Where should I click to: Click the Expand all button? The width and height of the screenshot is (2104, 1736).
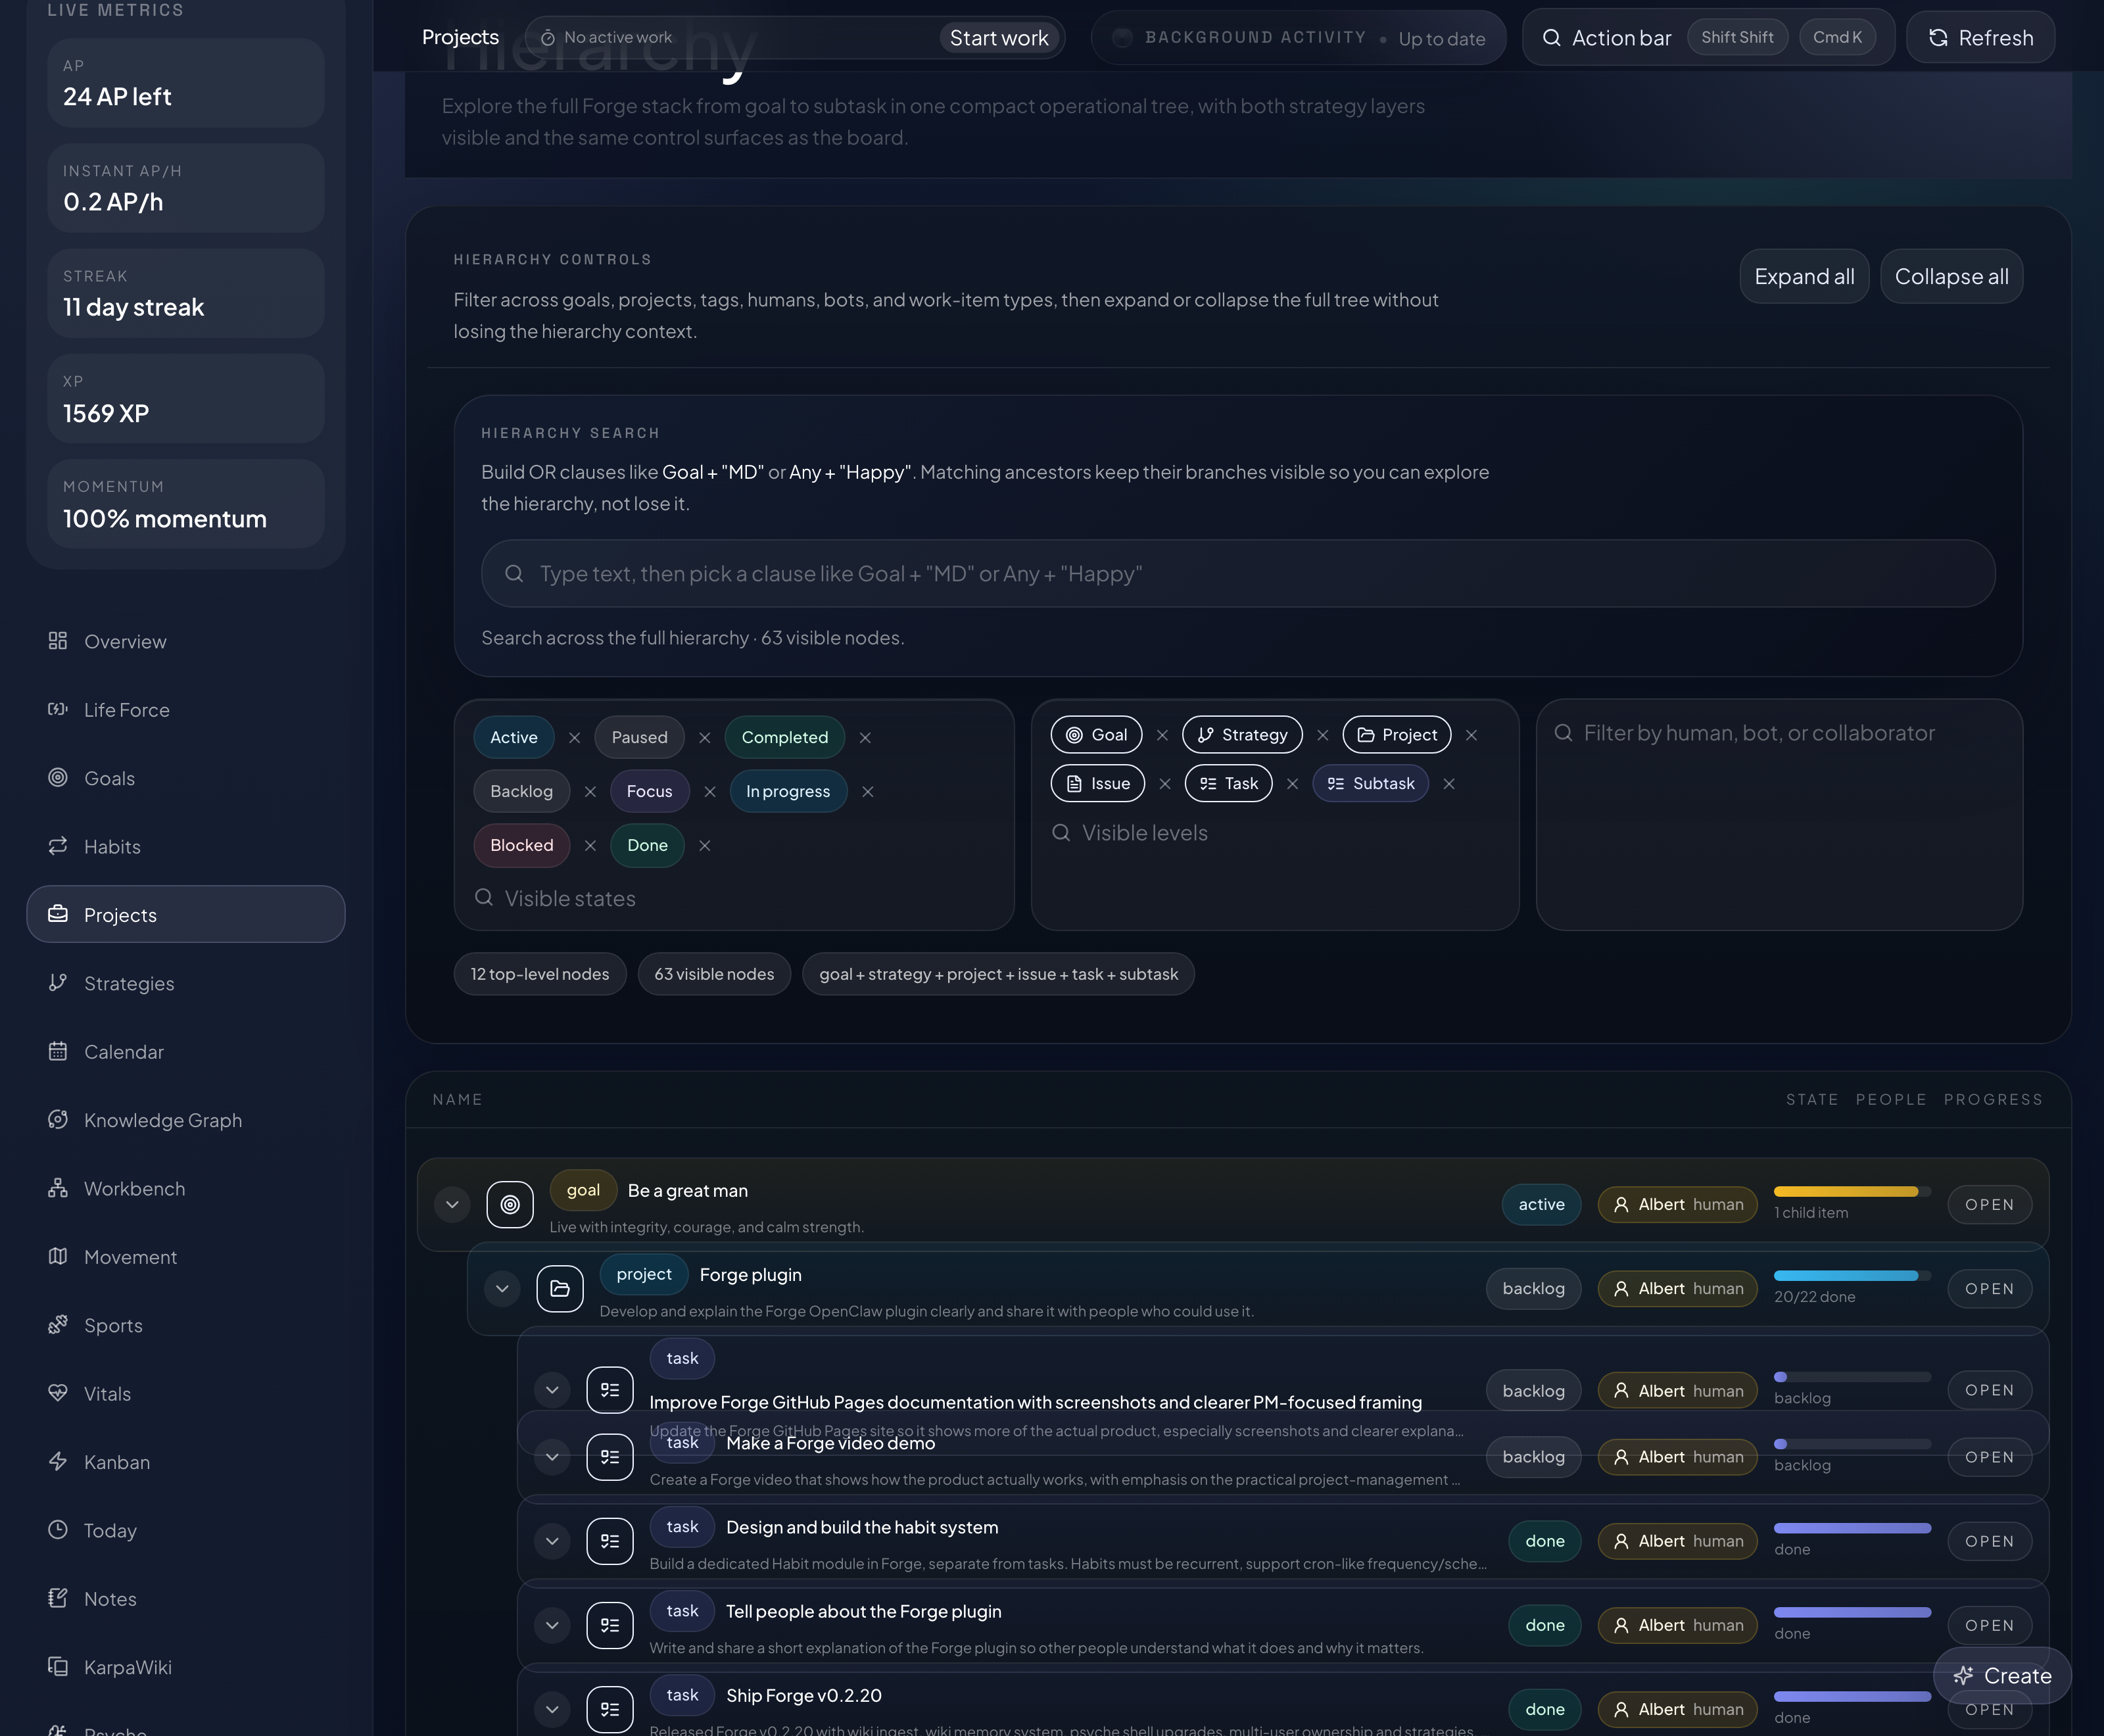(1803, 276)
